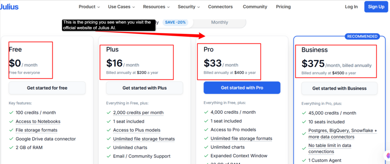The height and width of the screenshot is (164, 390).
Task: Click the SAVE -20% badge
Action: (x=175, y=22)
